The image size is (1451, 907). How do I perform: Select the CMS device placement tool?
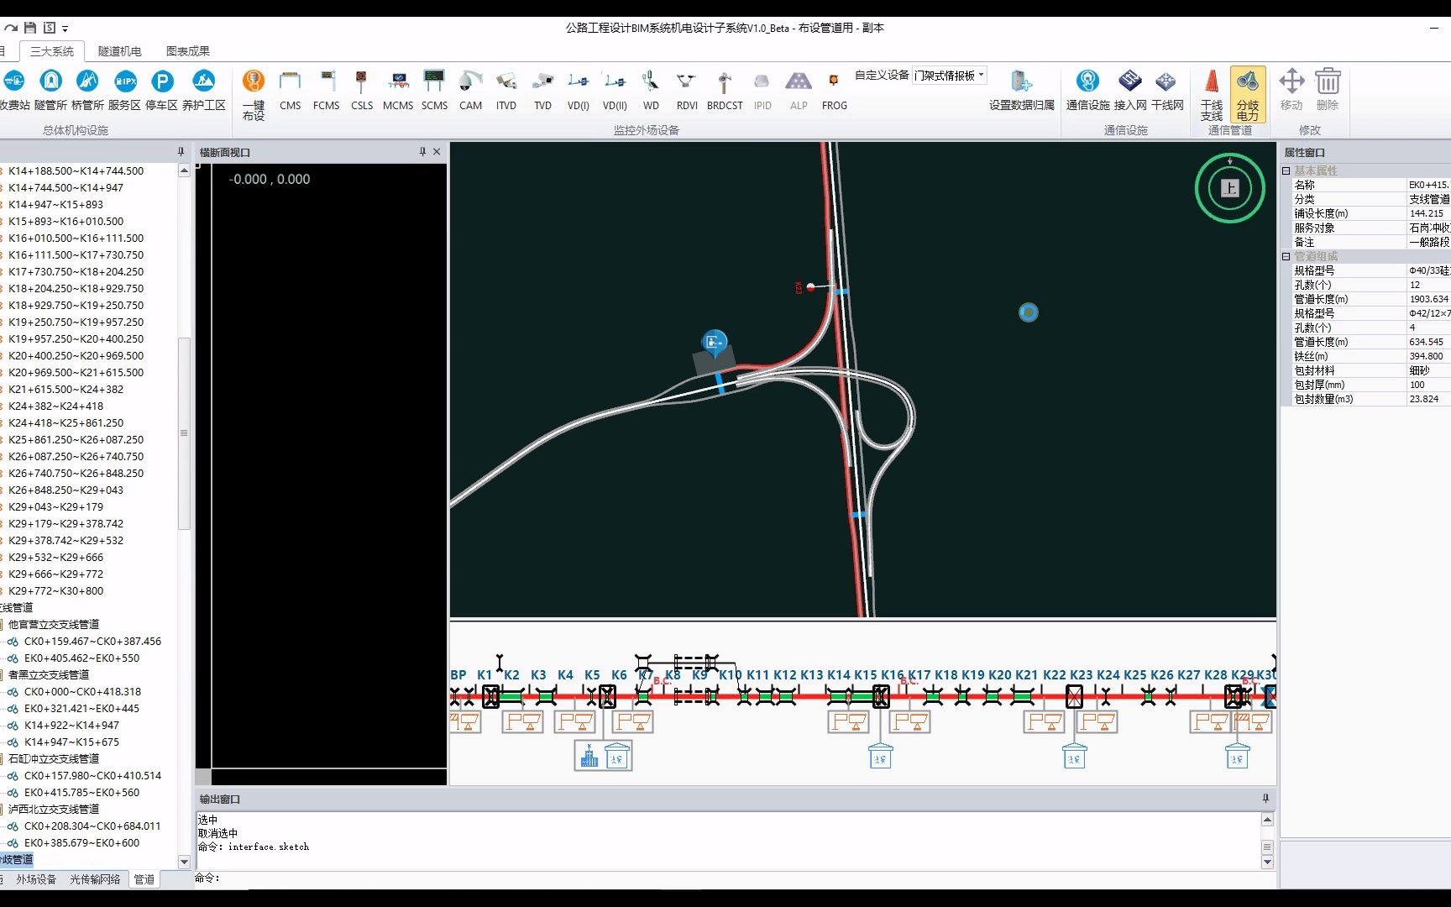[290, 90]
